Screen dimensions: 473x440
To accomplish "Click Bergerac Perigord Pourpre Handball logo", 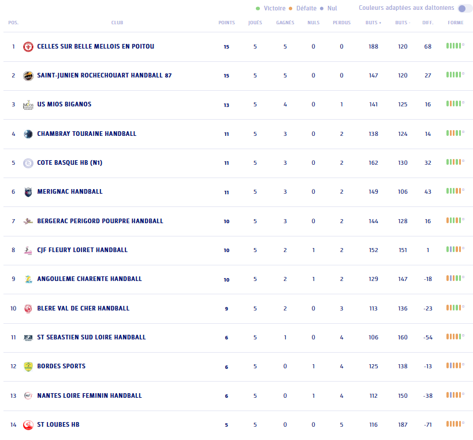I will coord(28,221).
